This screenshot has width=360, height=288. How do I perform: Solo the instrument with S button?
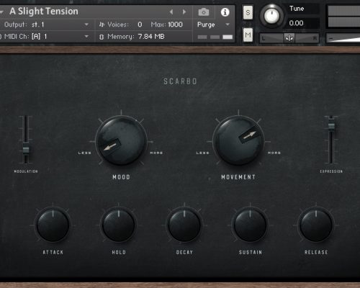248,12
